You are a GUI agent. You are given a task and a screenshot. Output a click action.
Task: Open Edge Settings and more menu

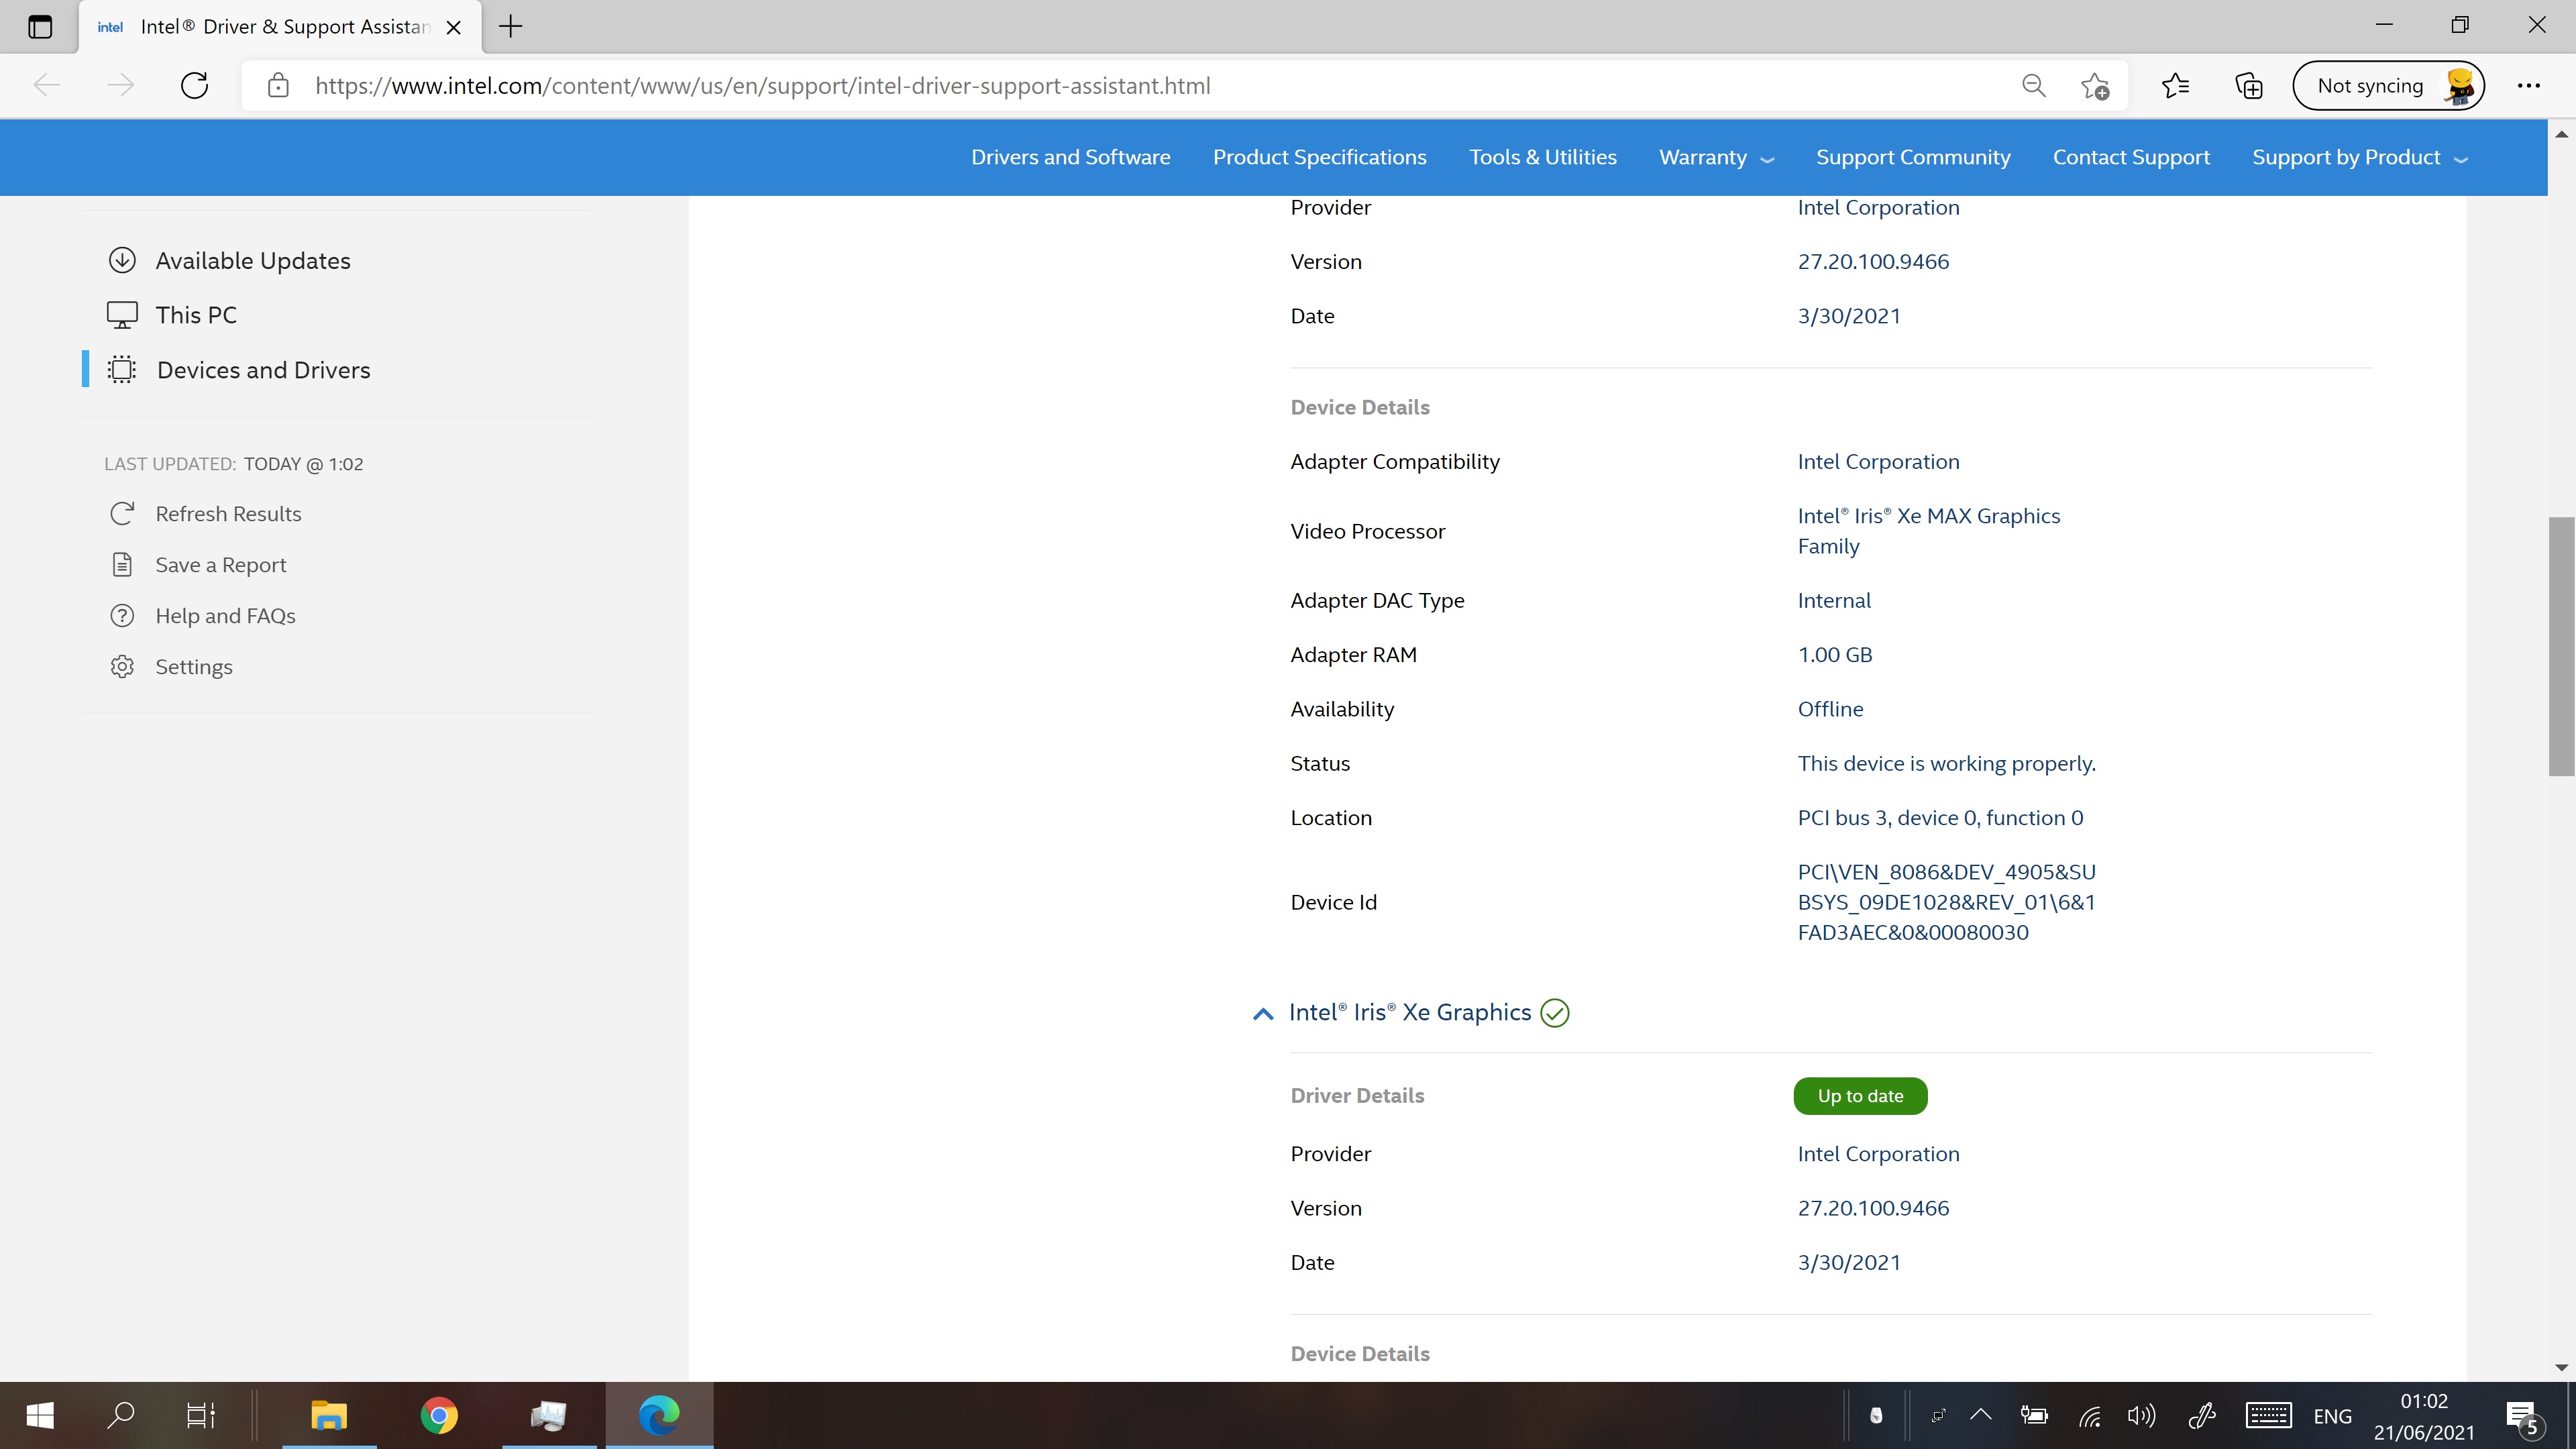[2528, 86]
